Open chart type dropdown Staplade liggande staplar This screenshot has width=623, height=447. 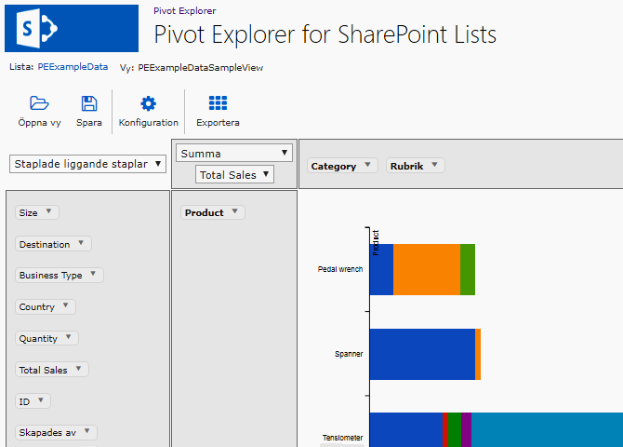(x=87, y=164)
